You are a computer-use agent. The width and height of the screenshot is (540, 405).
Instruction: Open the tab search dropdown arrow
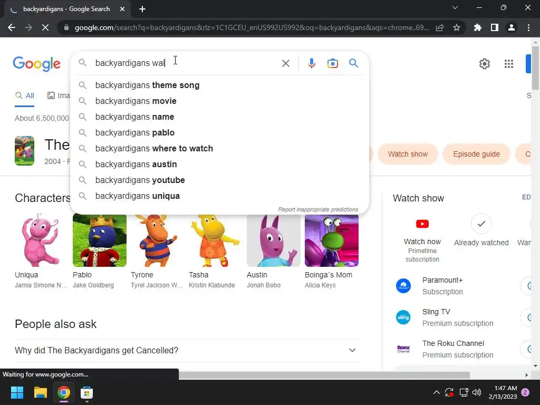tap(455, 7)
